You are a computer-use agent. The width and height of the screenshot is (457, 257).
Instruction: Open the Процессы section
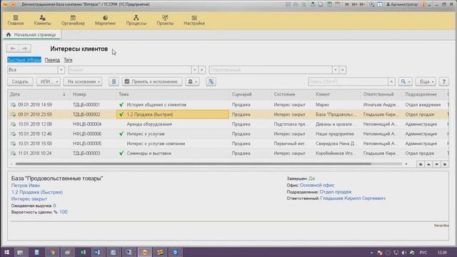click(136, 20)
